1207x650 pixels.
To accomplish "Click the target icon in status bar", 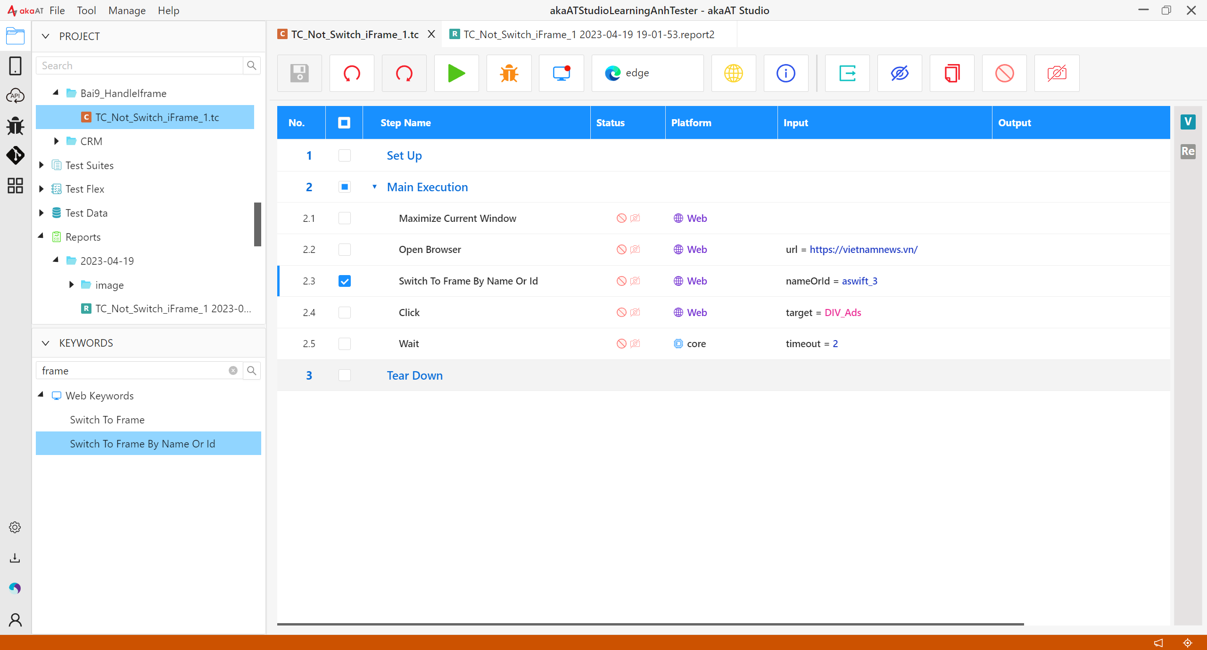I will tap(1188, 642).
